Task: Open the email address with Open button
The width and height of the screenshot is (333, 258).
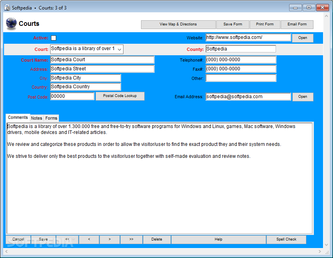Action: pyautogui.click(x=303, y=97)
